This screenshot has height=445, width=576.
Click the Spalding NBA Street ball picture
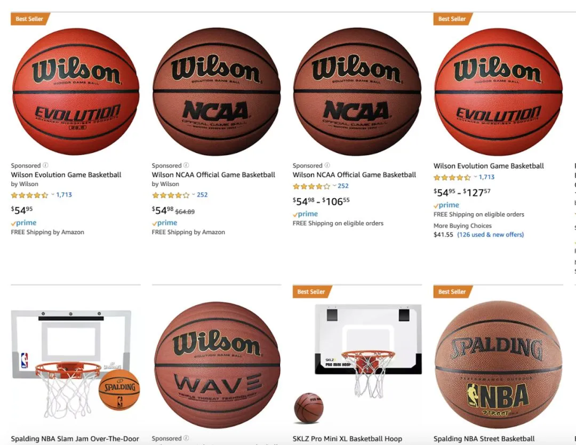[x=498, y=365]
